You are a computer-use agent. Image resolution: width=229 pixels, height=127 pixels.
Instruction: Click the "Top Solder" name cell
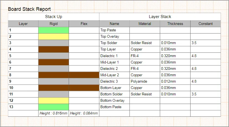tap(114, 43)
